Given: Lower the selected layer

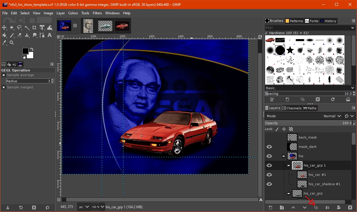Looking at the screenshot, I should pyautogui.click(x=304, y=208).
